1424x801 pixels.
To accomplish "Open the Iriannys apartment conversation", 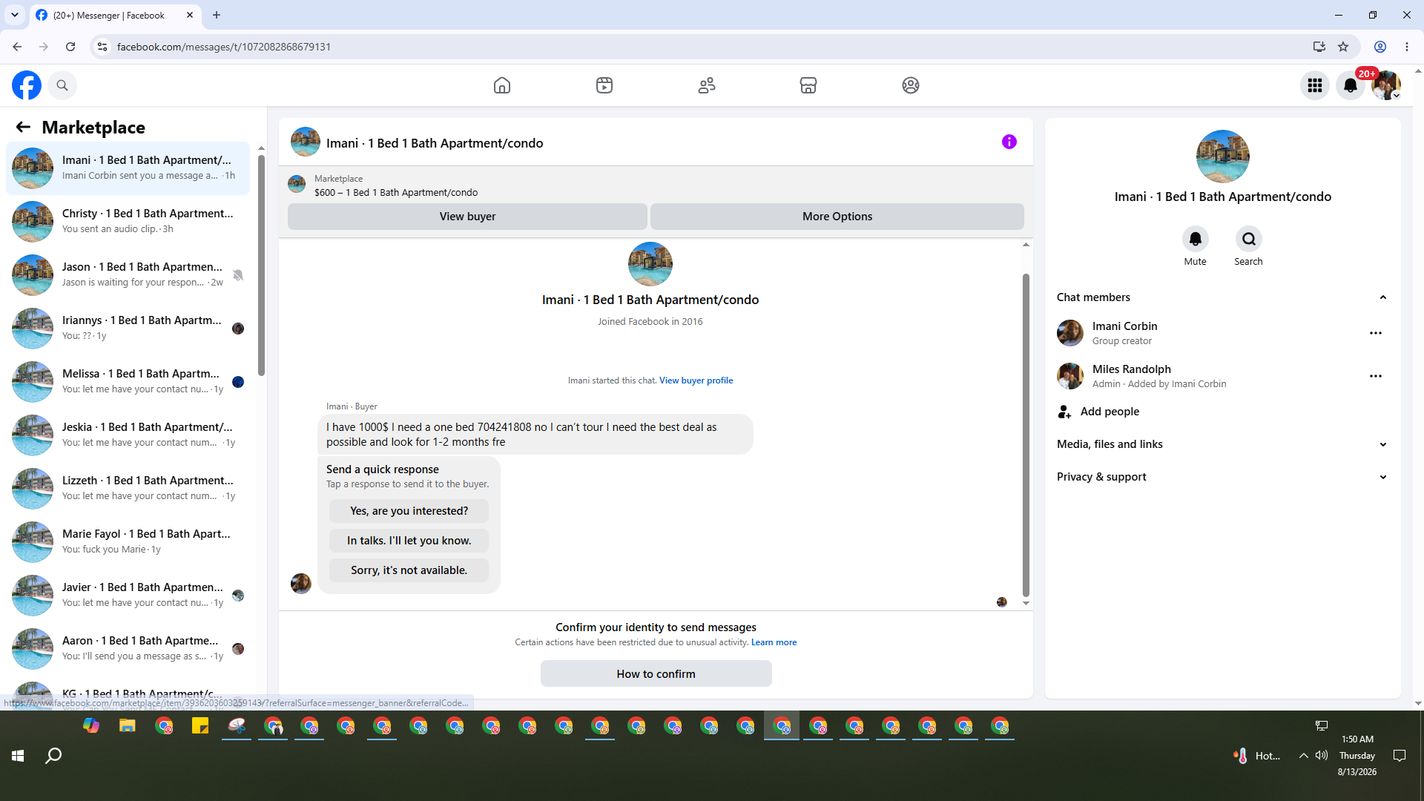I will pyautogui.click(x=128, y=329).
